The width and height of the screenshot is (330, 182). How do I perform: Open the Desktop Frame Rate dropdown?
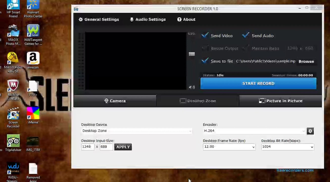coord(229,147)
